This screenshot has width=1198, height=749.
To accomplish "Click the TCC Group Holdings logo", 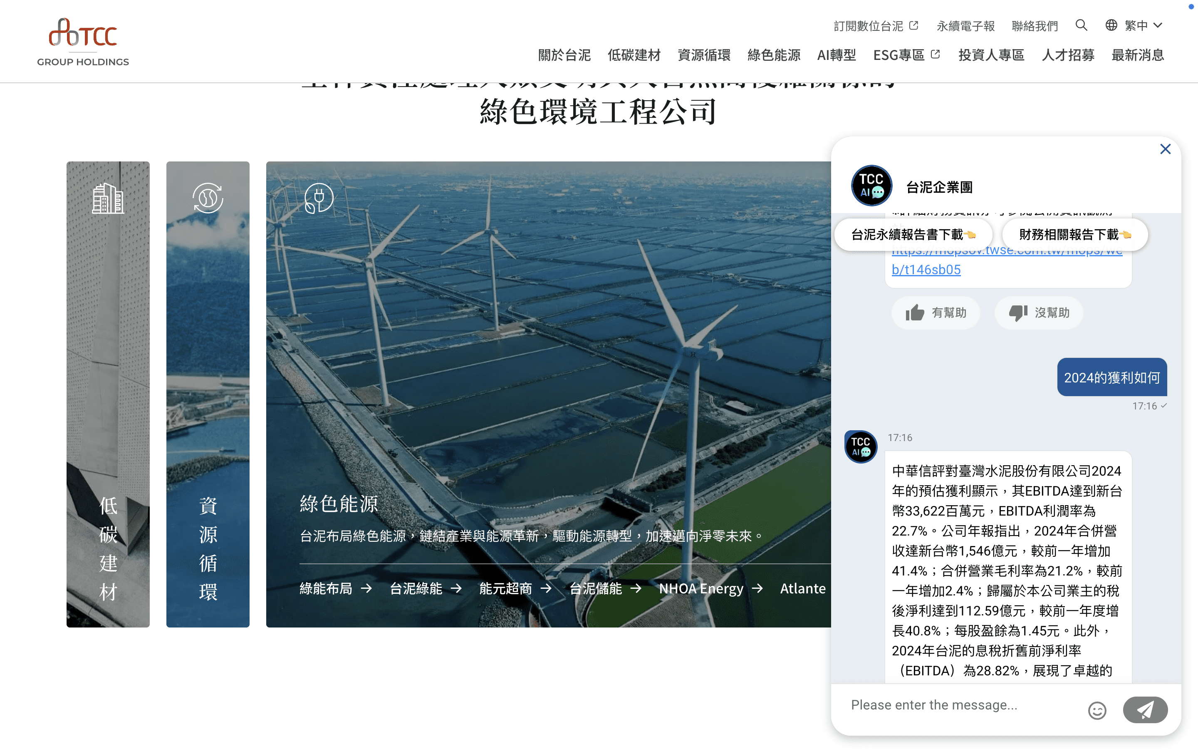I will 83,42.
